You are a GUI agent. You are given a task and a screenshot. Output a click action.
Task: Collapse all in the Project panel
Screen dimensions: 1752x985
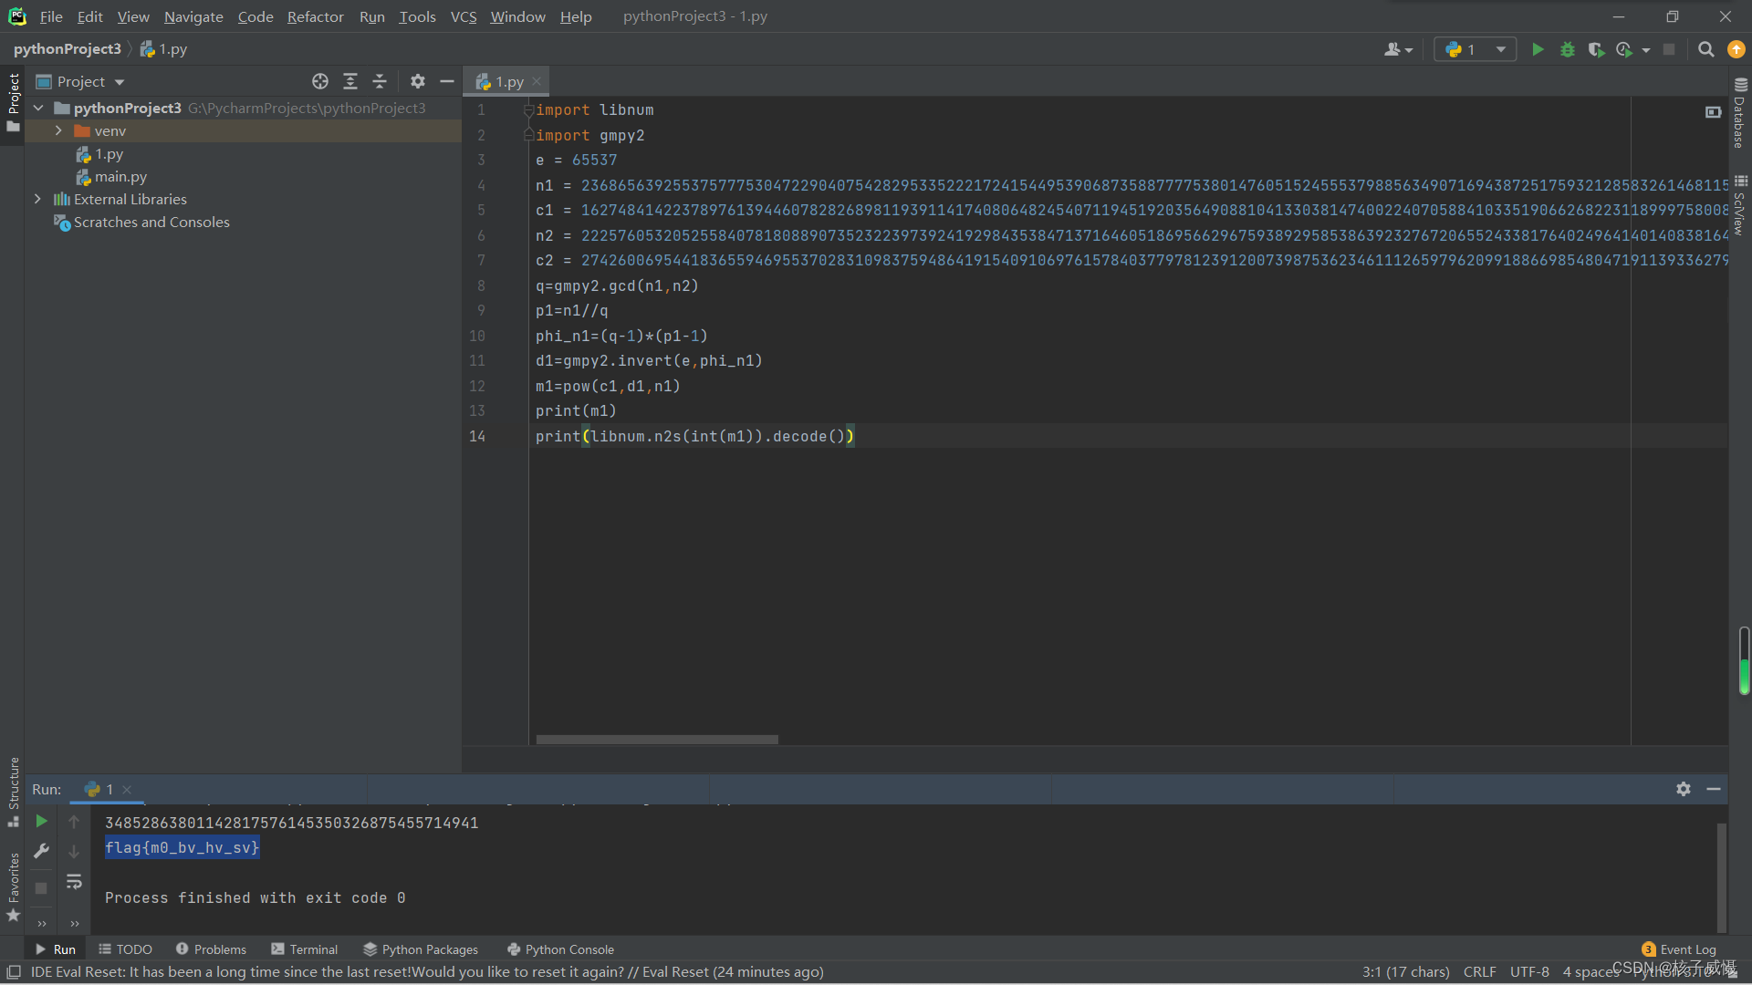pos(380,81)
